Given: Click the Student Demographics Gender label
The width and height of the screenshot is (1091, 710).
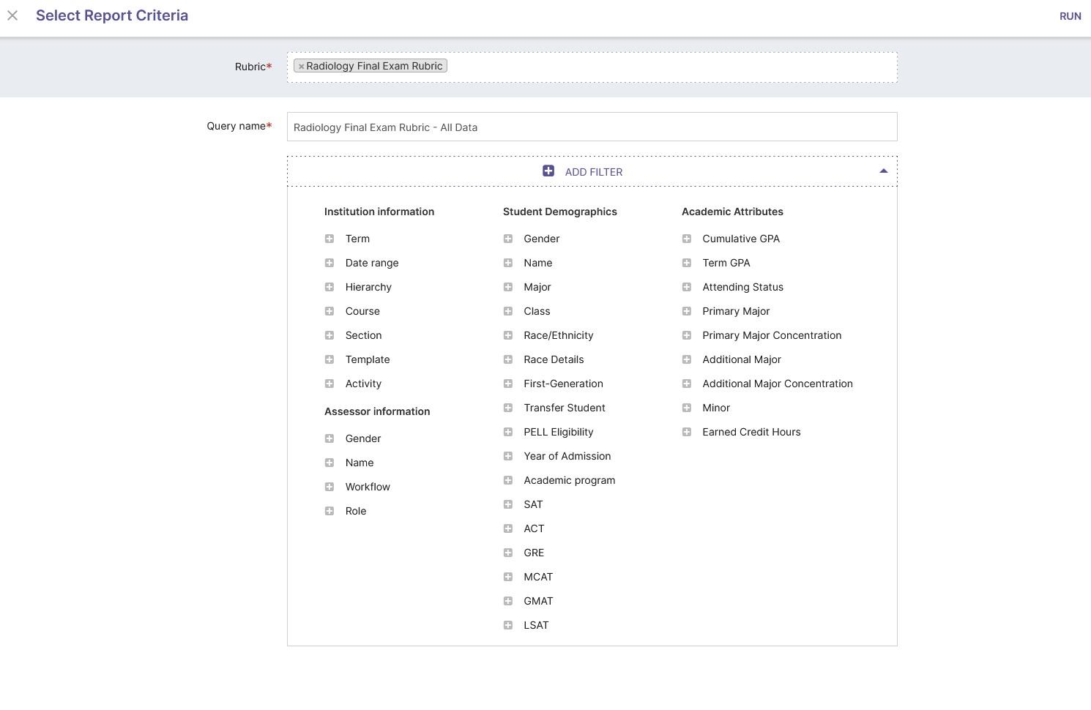Looking at the screenshot, I should tap(542, 239).
